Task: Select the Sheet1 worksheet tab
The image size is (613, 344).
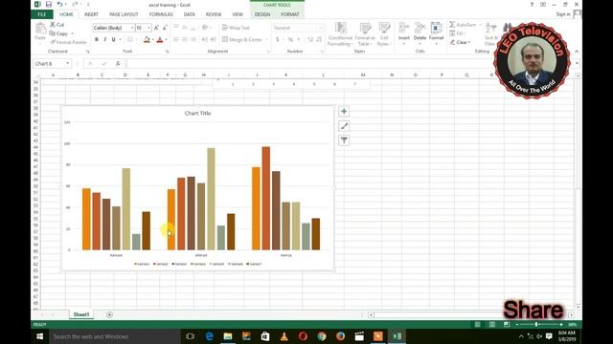Action: [x=81, y=314]
